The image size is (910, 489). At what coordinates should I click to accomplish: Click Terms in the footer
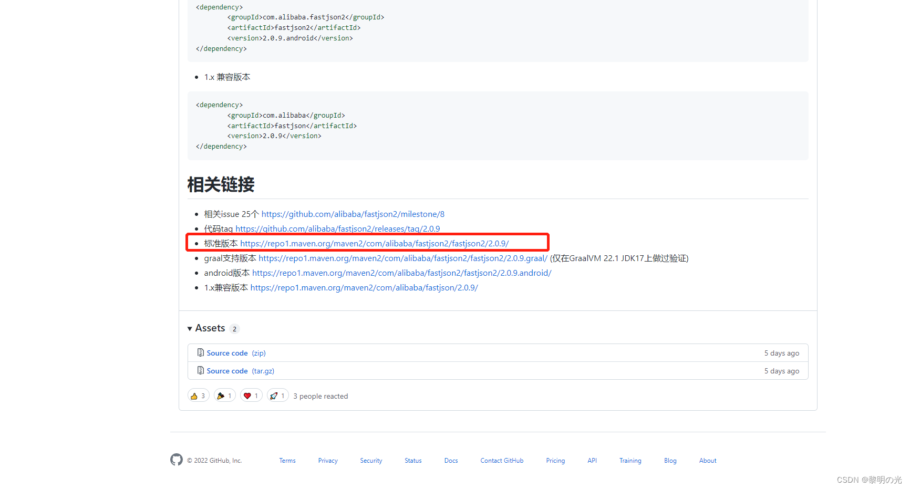(287, 460)
